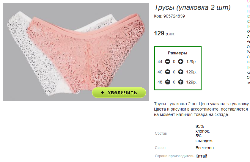
Task: Click the green Увеличить button
Action: pos(119,92)
